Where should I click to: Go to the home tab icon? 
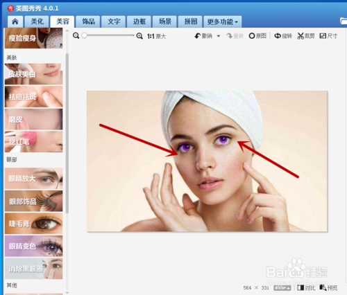coord(15,21)
